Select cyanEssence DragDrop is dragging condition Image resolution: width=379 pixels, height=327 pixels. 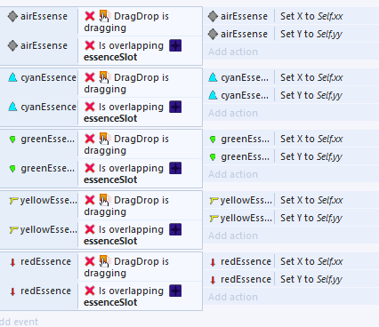click(x=140, y=84)
